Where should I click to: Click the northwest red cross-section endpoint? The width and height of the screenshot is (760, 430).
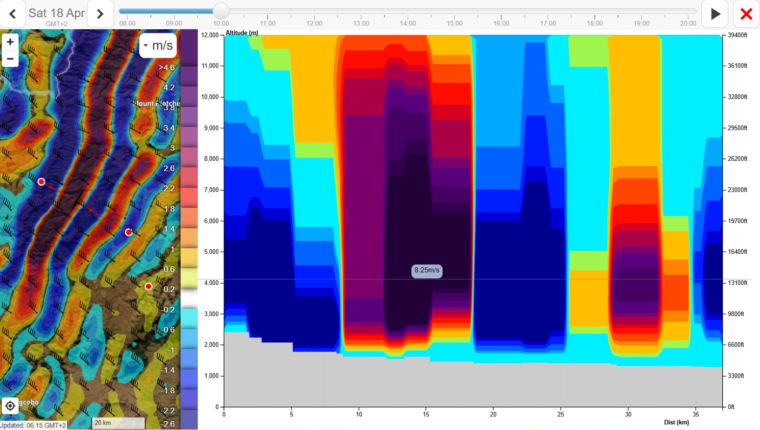click(41, 182)
